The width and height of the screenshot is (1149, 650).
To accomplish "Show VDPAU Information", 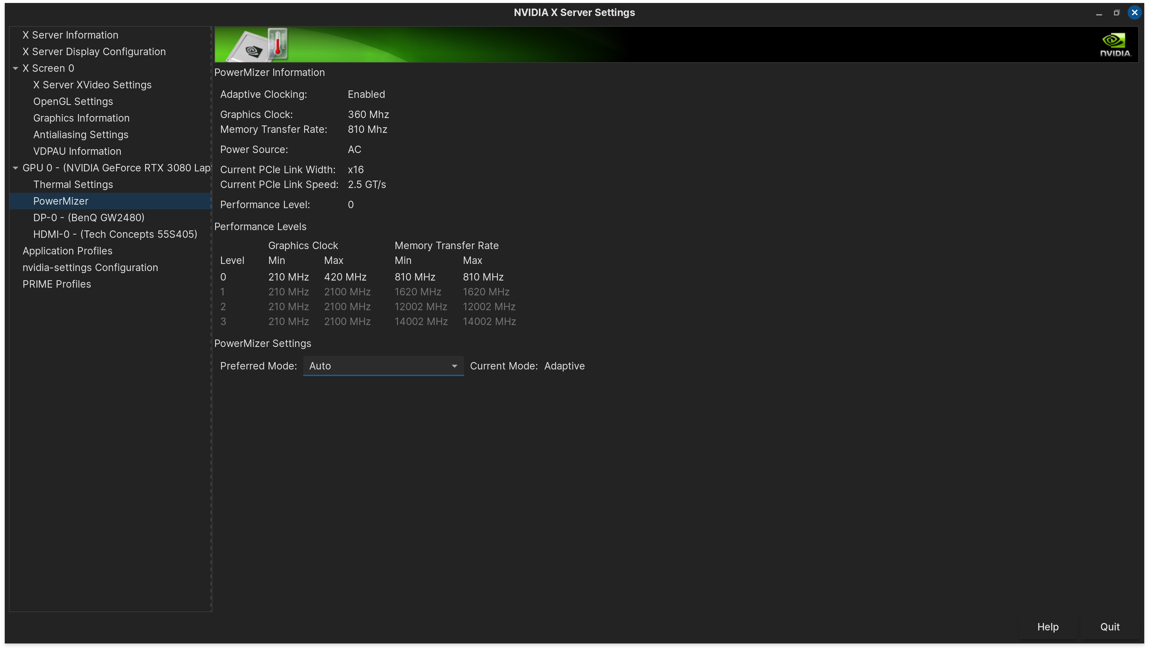I will click(x=77, y=151).
